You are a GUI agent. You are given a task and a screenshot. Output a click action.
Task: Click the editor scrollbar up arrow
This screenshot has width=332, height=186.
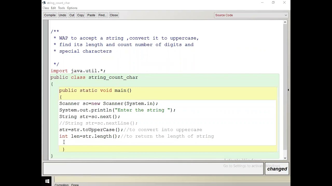pos(285,22)
